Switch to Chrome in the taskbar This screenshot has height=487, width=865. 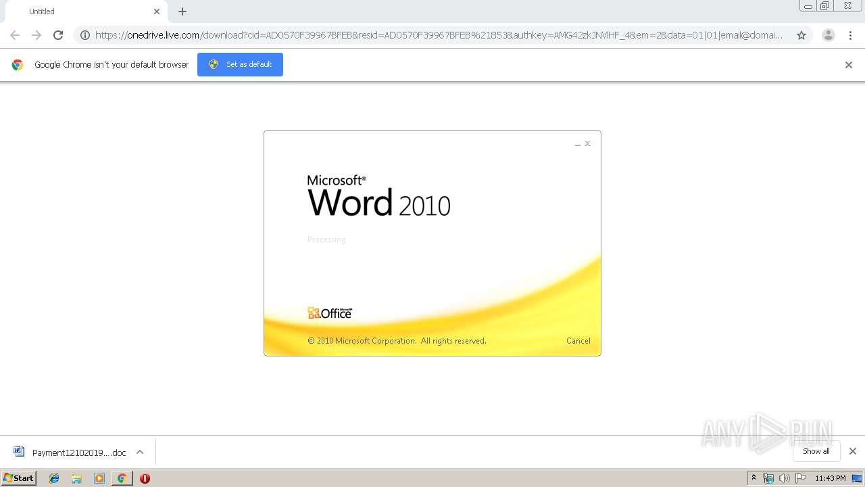[122, 478]
